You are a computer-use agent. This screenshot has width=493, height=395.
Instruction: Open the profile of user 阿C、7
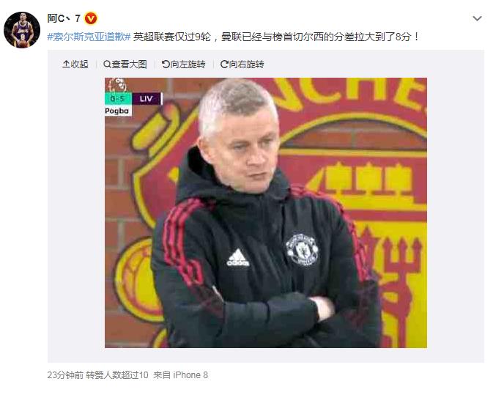tap(64, 18)
